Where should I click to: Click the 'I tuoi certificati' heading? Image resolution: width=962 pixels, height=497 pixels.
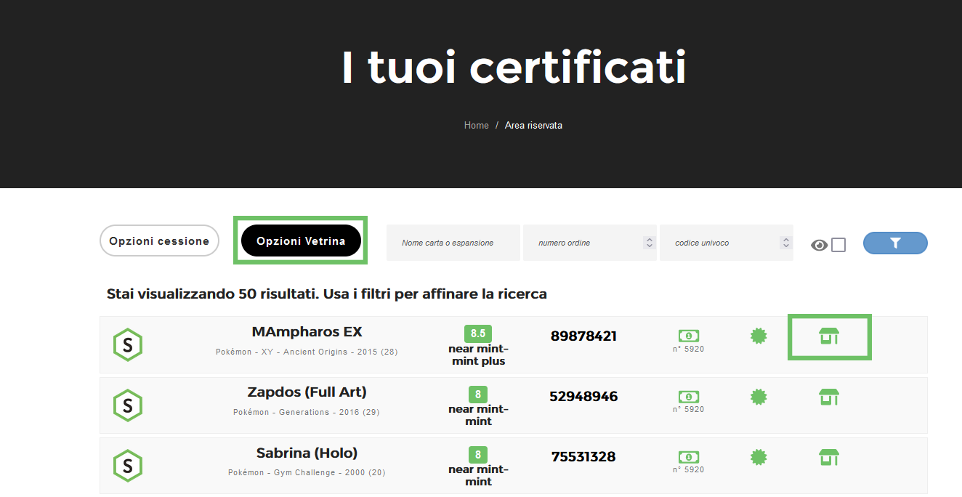(x=514, y=67)
